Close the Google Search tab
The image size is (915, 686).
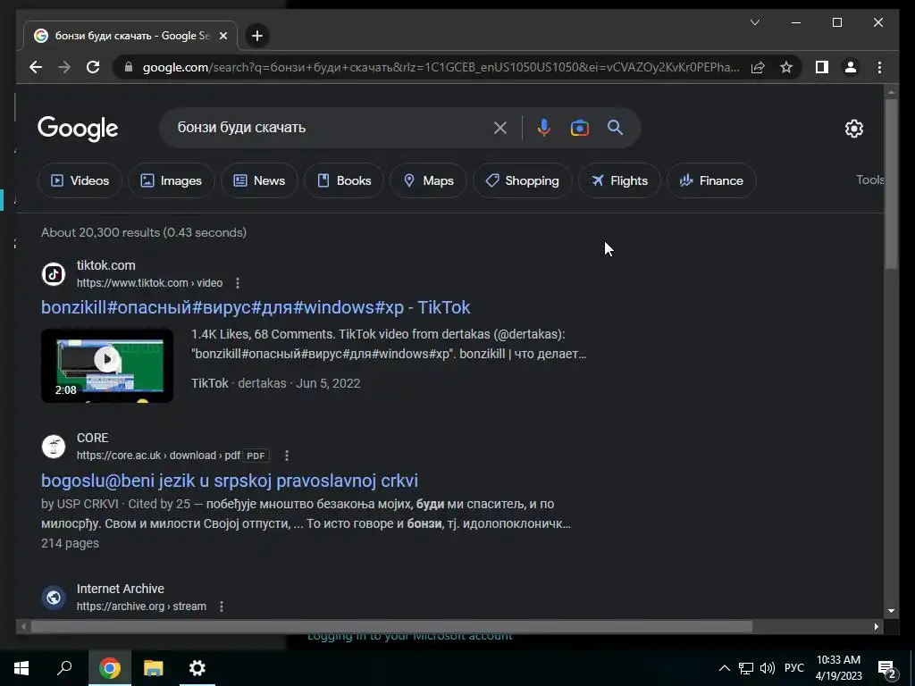pyautogui.click(x=222, y=36)
